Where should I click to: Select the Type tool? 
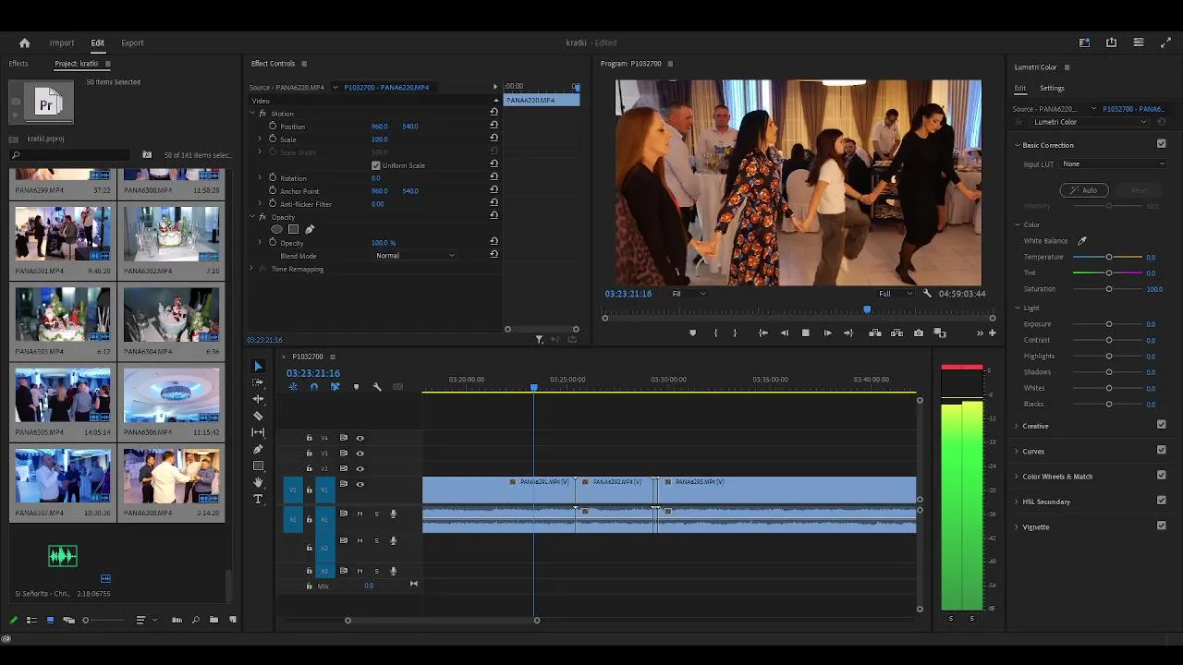coord(258,499)
